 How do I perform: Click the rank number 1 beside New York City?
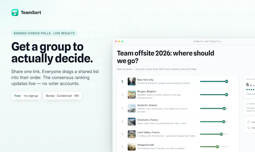coord(122,82)
